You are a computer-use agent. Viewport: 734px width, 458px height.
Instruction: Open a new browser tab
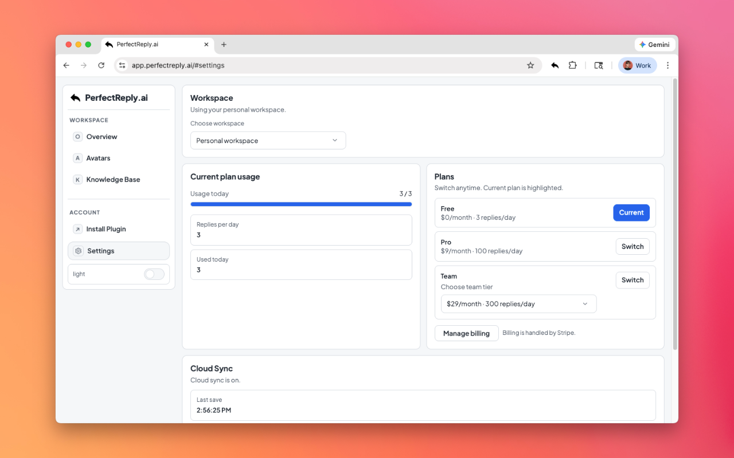click(224, 44)
